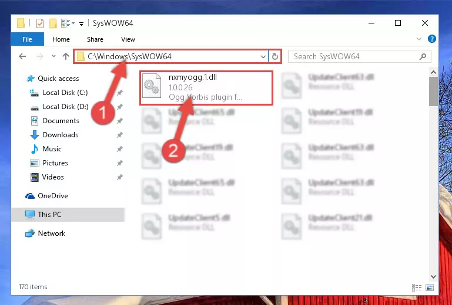Select Network in navigation pane

tap(52, 233)
